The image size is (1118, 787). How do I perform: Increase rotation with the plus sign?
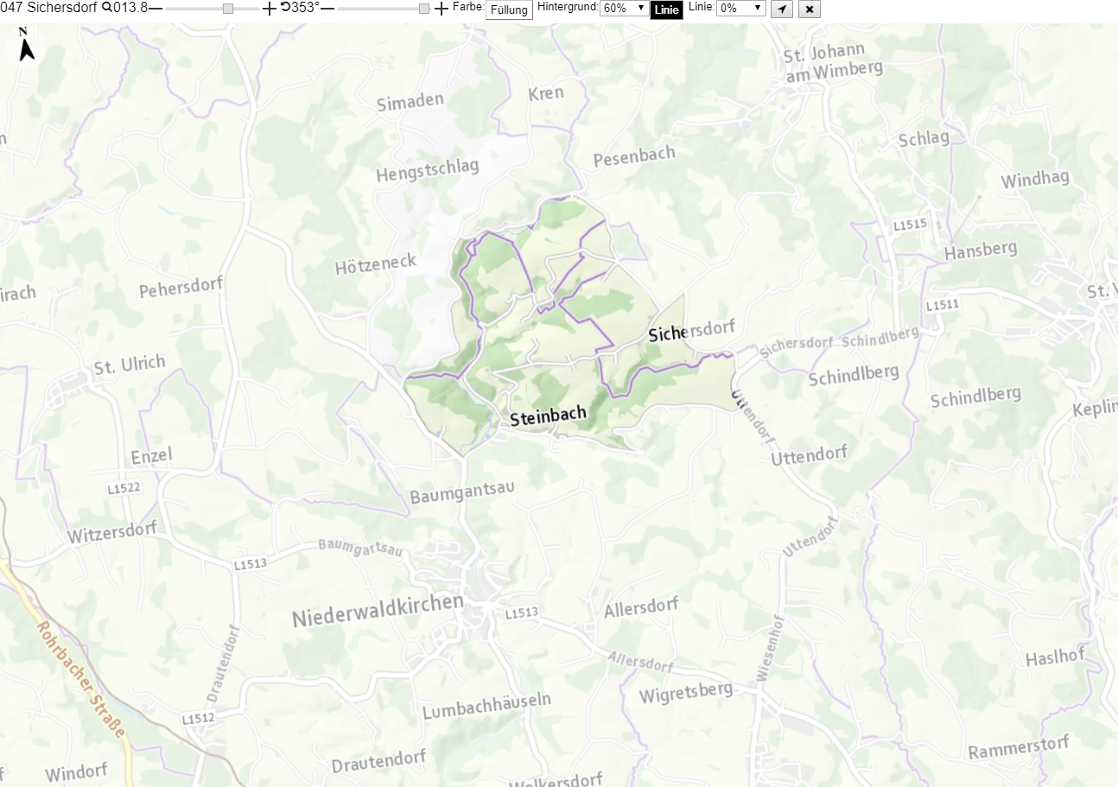click(442, 9)
